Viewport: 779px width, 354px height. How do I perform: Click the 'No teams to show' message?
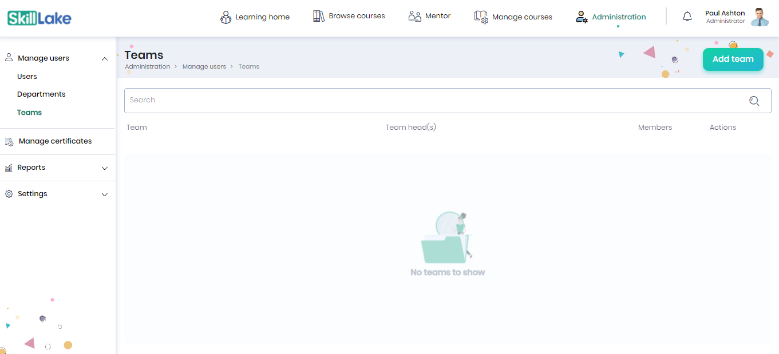(448, 272)
